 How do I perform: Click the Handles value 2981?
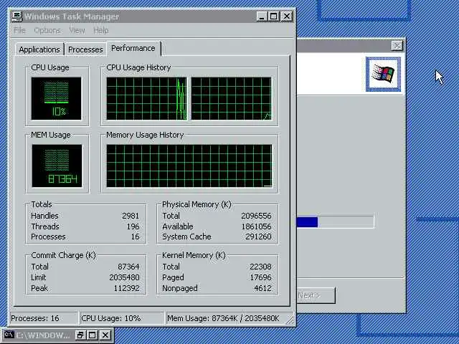click(x=131, y=216)
